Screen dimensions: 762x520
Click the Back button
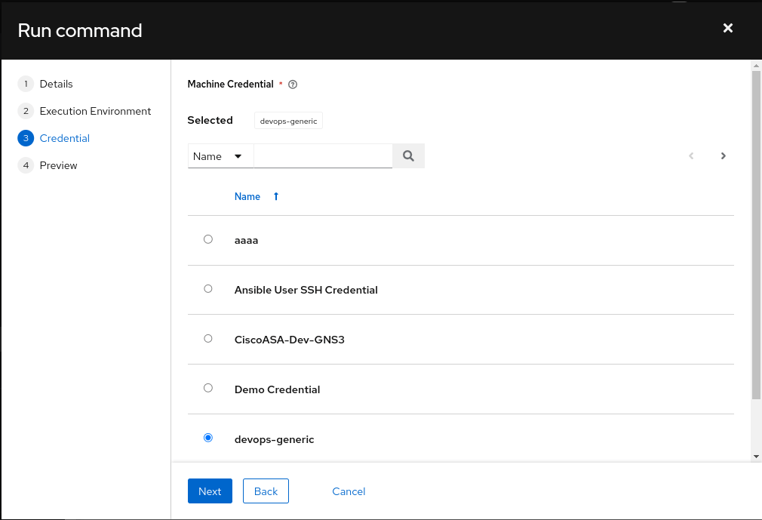pyautogui.click(x=266, y=491)
